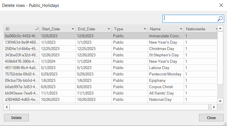The height and width of the screenshot is (126, 227).
Task: Open the Name column filter dropdown
Action: click(181, 29)
